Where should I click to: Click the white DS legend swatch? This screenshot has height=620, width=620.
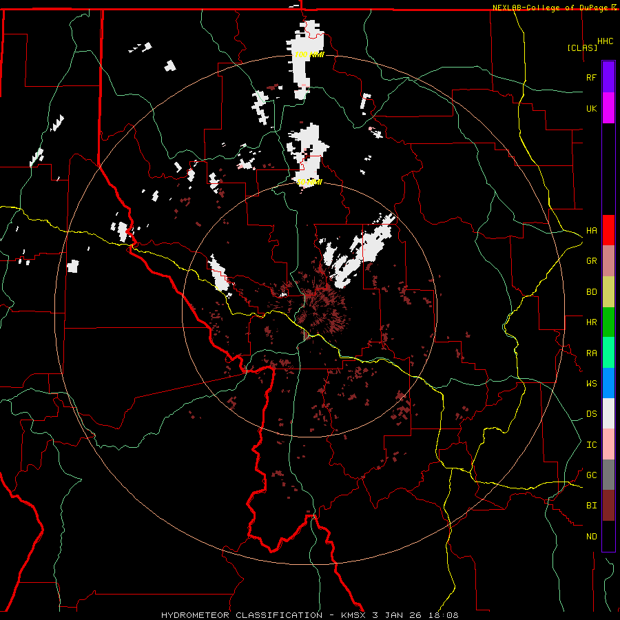[608, 413]
